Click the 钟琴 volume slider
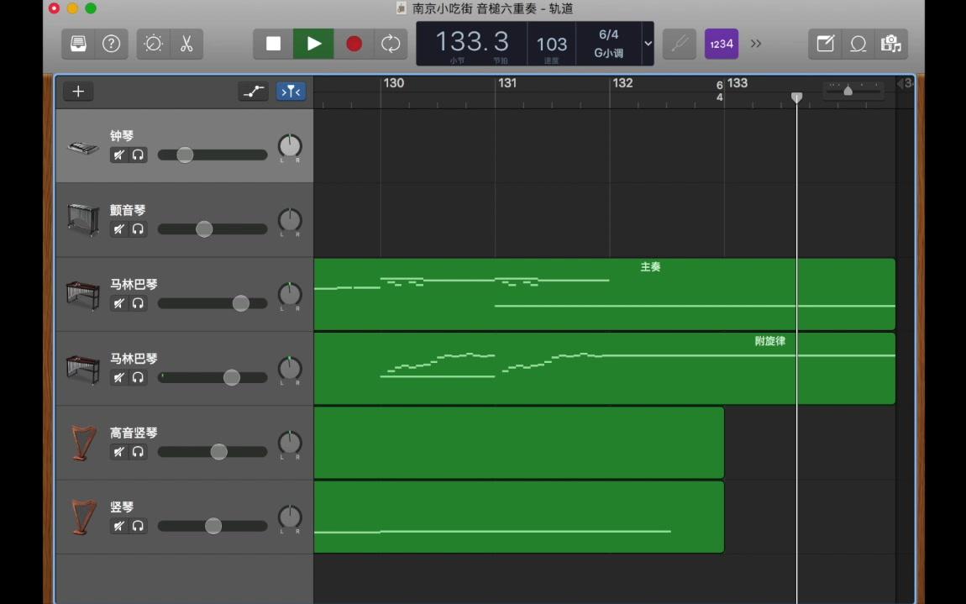This screenshot has width=966, height=604. click(213, 155)
